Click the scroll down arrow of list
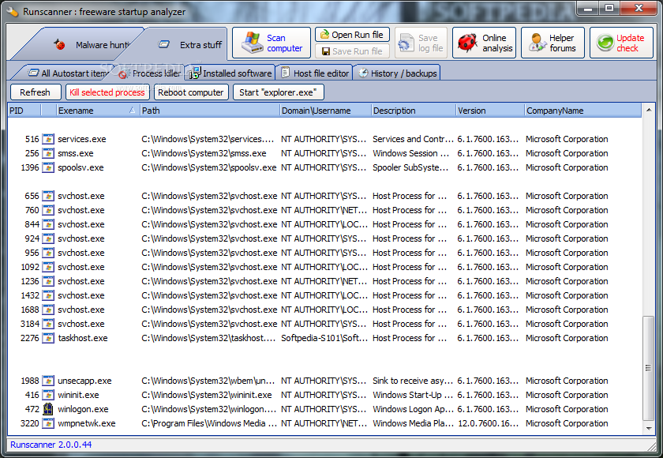Viewport: 663px width, 458px height. (649, 429)
